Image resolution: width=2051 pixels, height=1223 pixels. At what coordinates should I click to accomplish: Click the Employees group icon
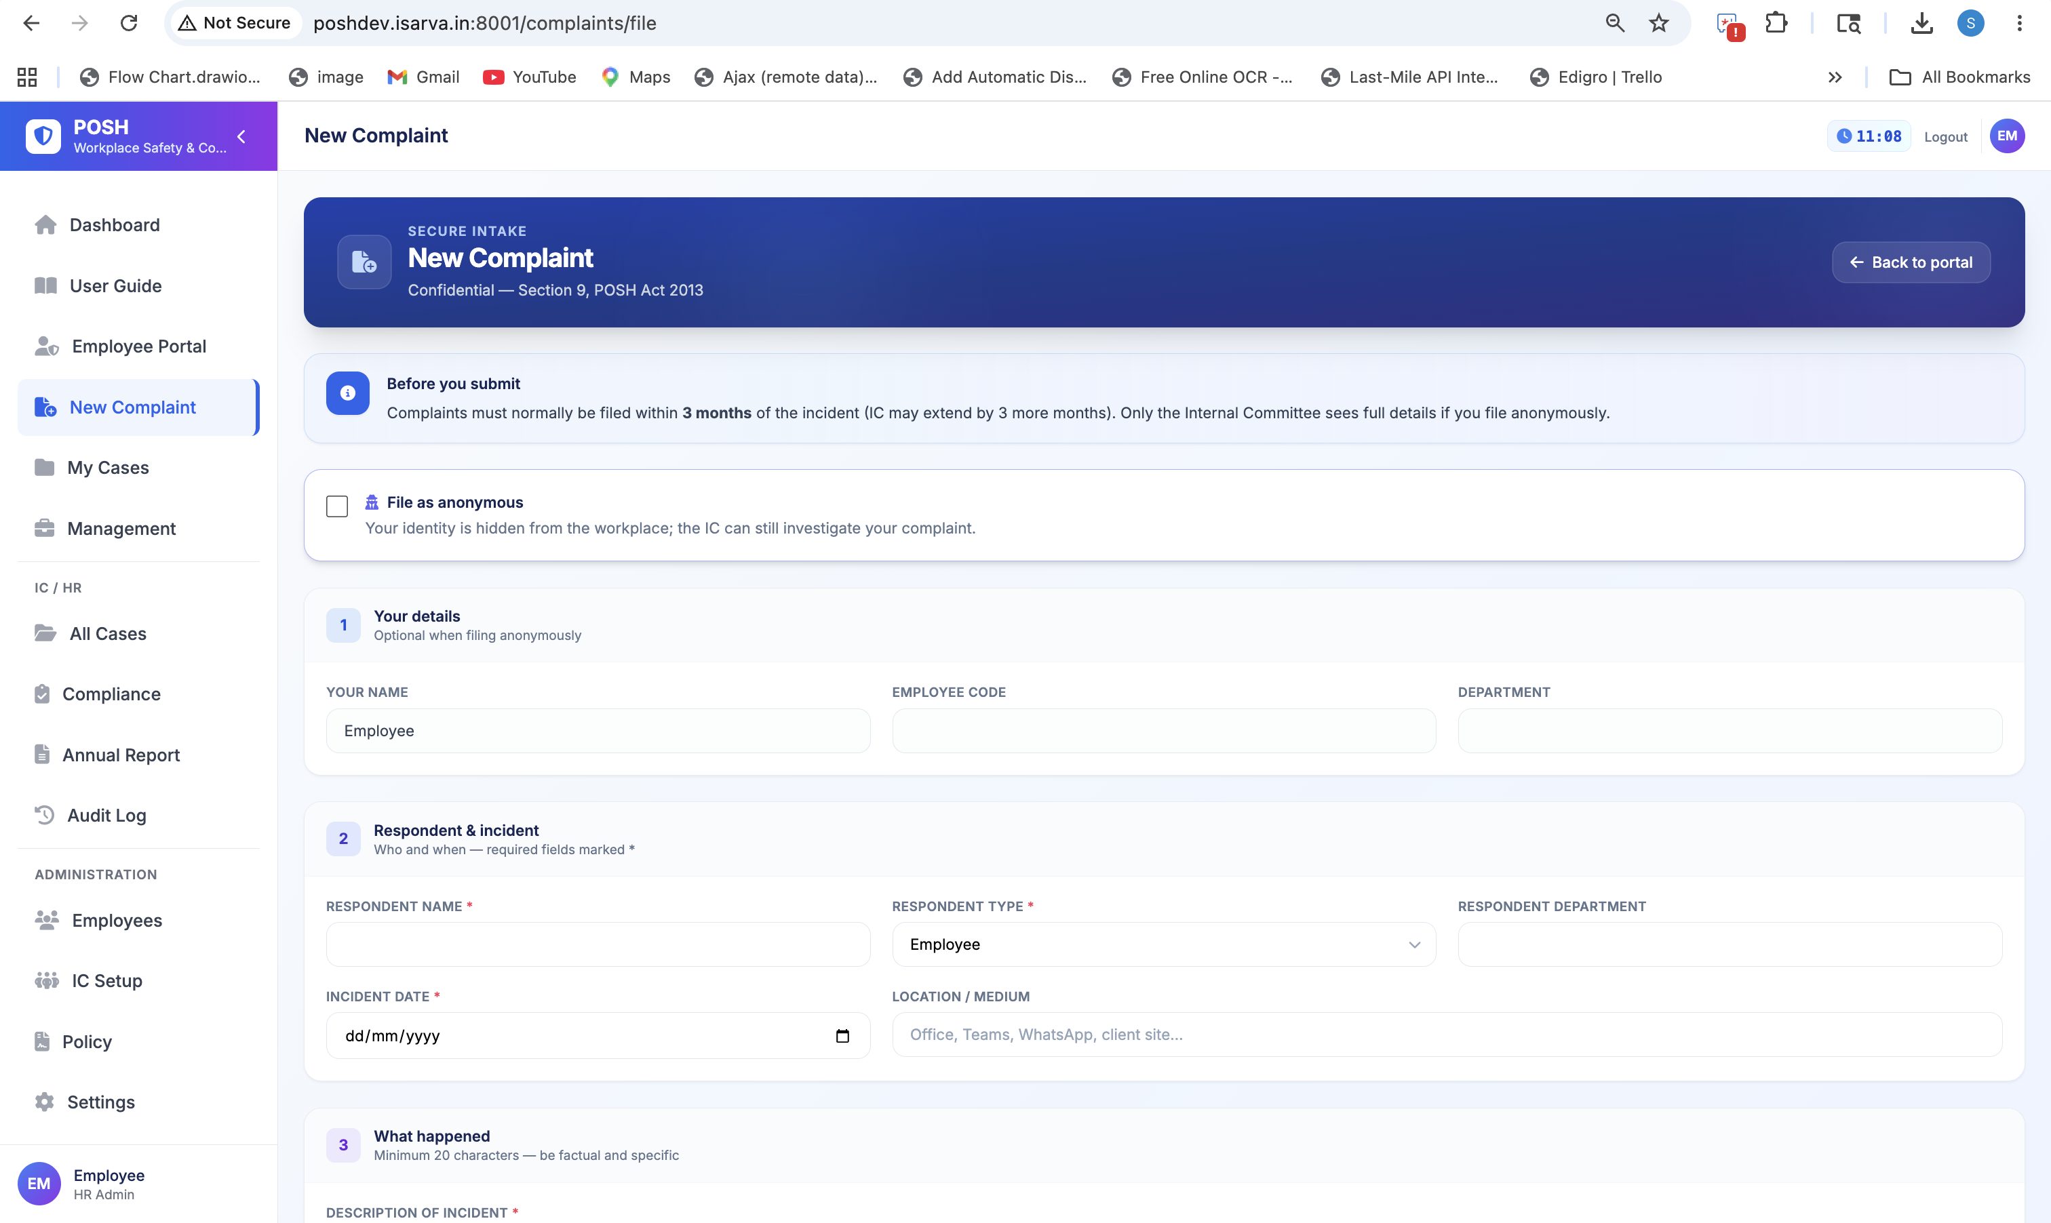[x=47, y=920]
